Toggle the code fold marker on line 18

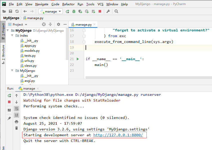84,42
